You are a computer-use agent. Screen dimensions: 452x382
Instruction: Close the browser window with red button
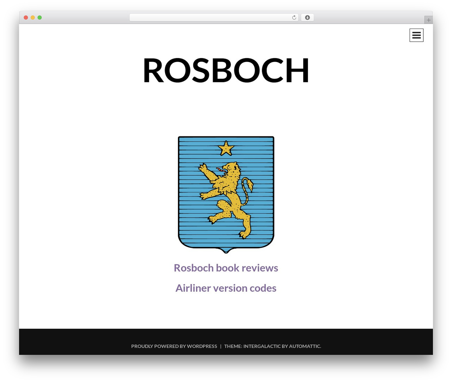pyautogui.click(x=26, y=18)
